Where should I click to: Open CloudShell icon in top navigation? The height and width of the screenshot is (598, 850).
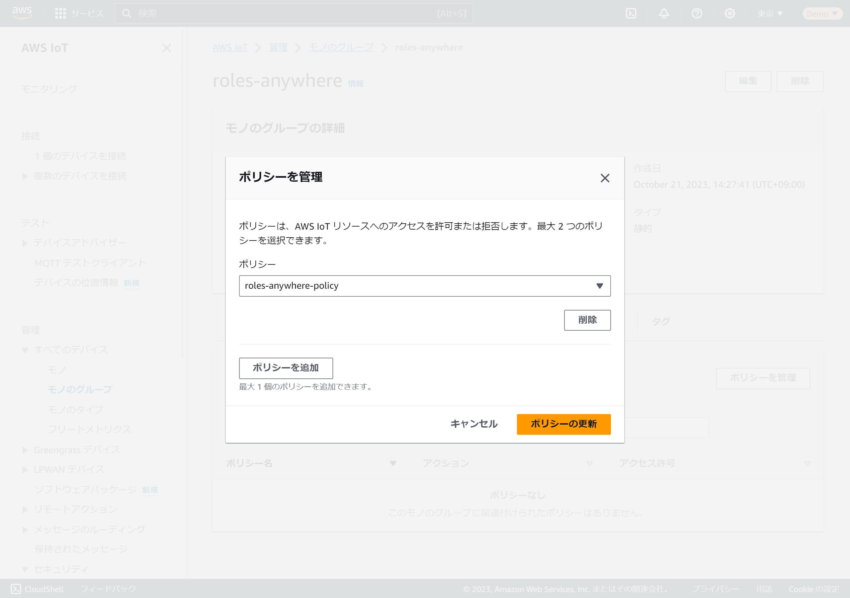coord(631,13)
